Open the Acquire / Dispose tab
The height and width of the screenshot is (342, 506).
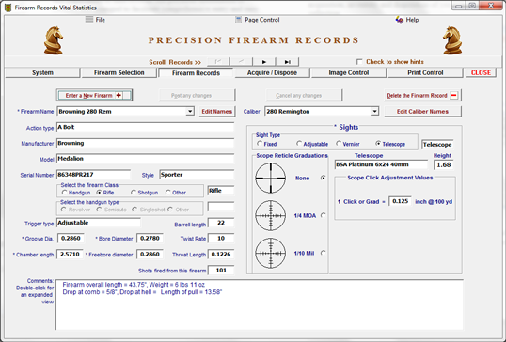click(x=272, y=73)
